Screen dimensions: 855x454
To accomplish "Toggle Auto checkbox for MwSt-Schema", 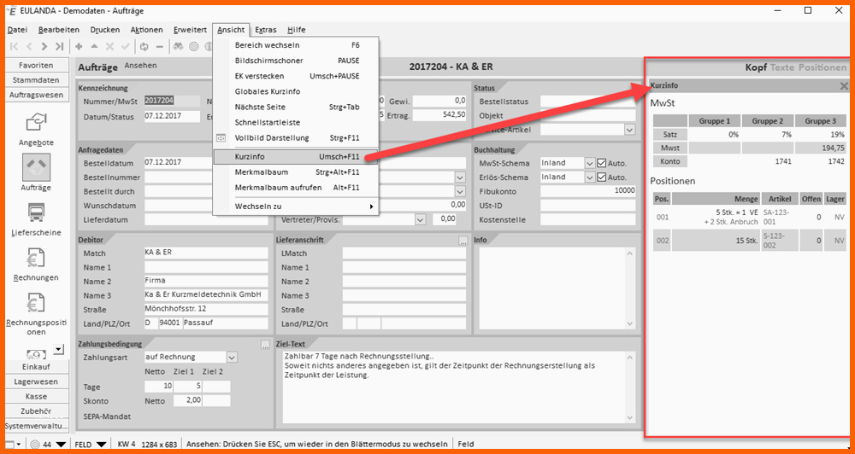I will [x=602, y=163].
